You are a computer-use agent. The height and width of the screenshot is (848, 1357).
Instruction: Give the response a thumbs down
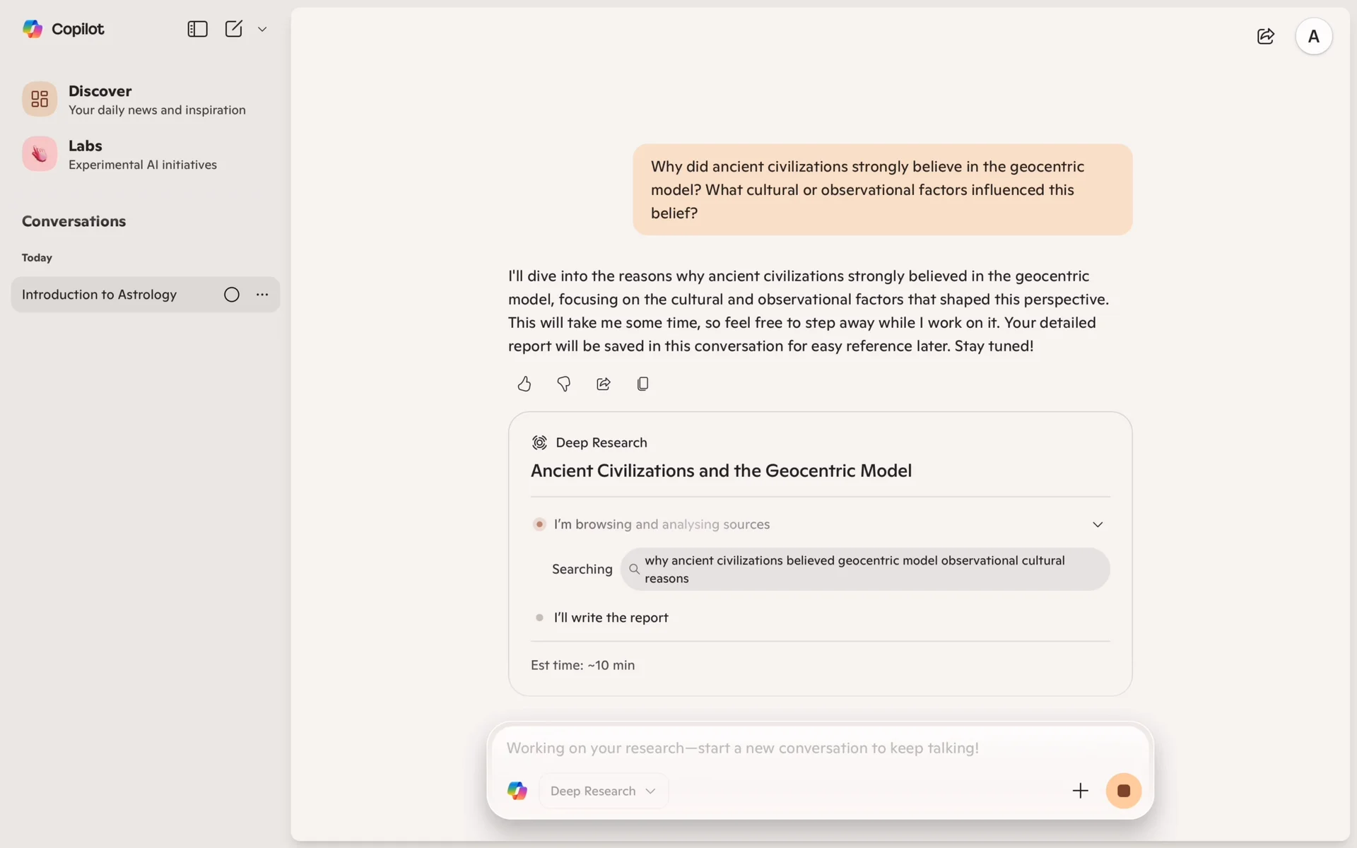pyautogui.click(x=563, y=384)
